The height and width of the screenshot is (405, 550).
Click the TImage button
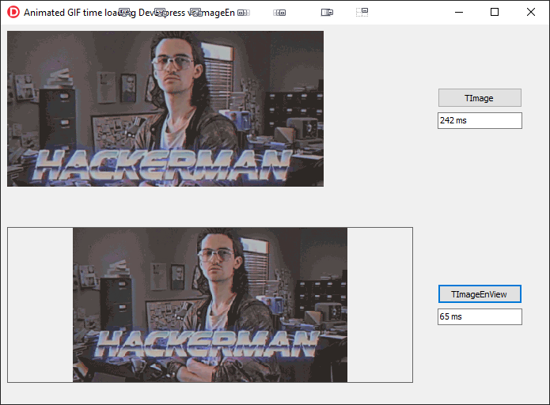[480, 98]
